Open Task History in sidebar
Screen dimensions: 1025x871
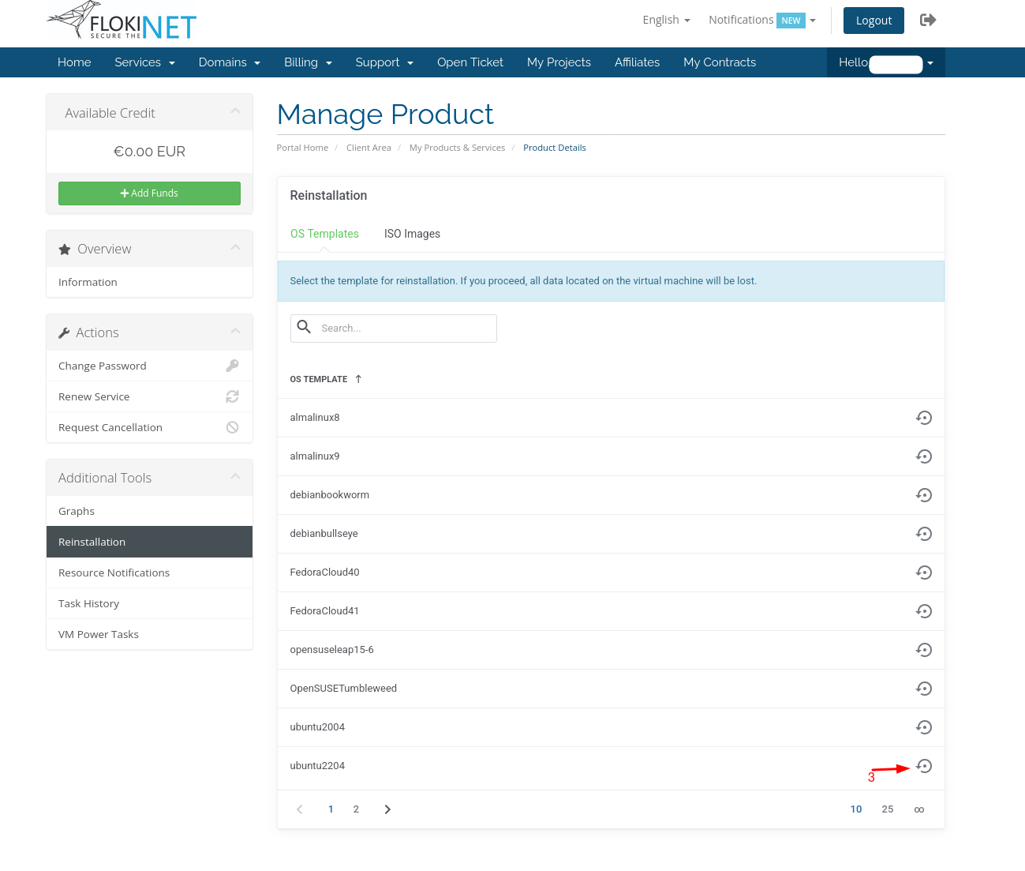(89, 603)
